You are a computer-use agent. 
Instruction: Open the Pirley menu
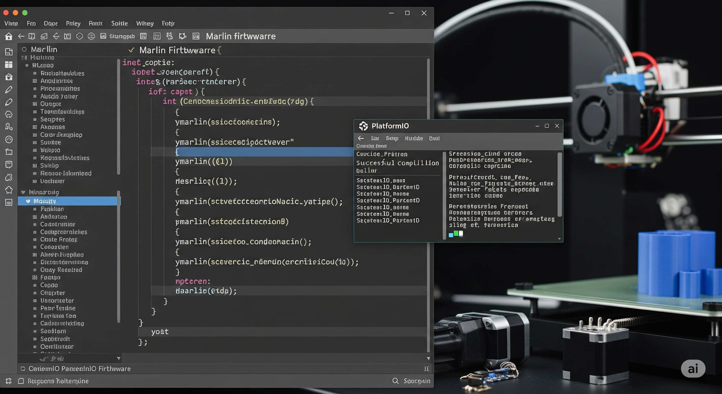click(x=73, y=23)
